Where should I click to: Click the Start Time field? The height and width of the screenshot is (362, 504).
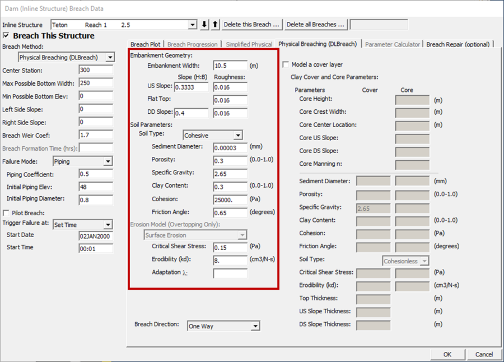point(96,249)
